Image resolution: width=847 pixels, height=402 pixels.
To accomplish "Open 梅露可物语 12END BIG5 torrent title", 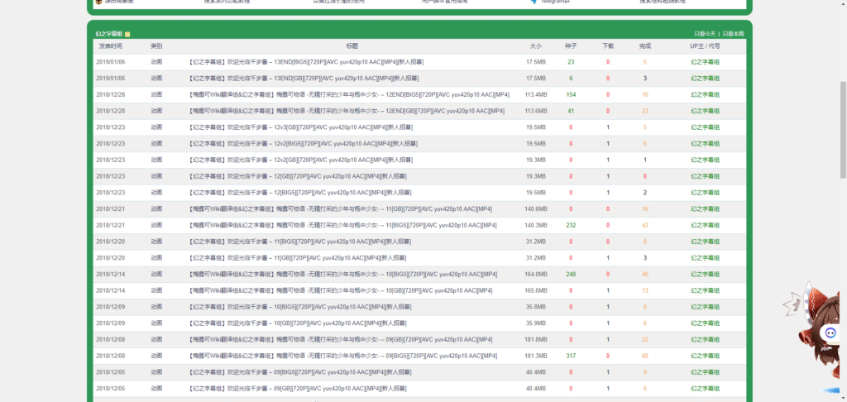I will [x=349, y=94].
